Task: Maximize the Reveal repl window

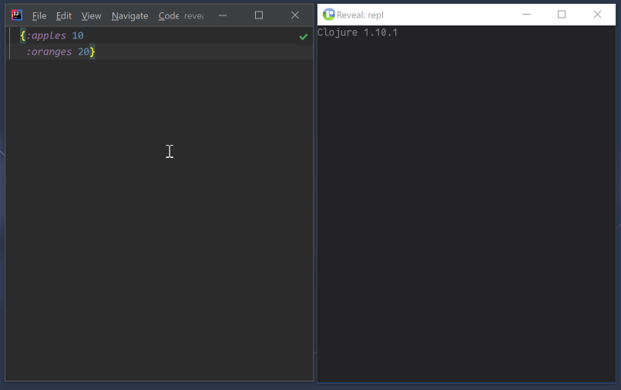Action: pos(562,15)
